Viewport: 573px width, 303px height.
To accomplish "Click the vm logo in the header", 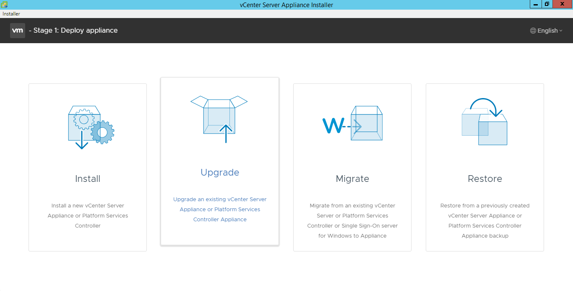I will coord(17,30).
